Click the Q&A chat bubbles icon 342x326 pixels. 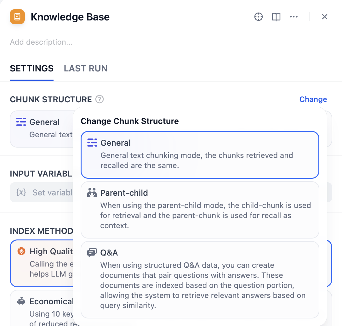click(92, 252)
